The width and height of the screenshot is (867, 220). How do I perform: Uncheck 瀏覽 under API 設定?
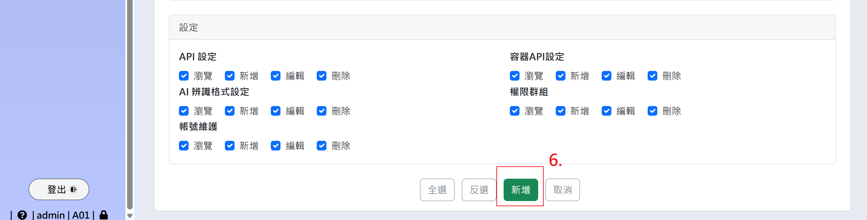184,76
